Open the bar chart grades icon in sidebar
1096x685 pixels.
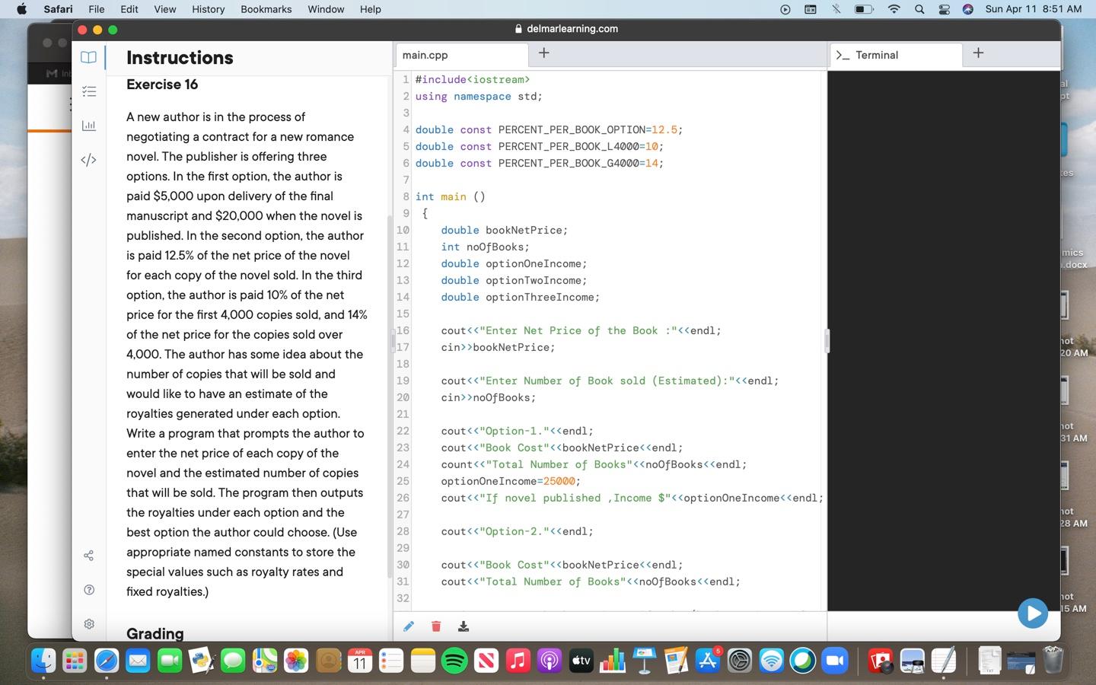[x=89, y=126]
